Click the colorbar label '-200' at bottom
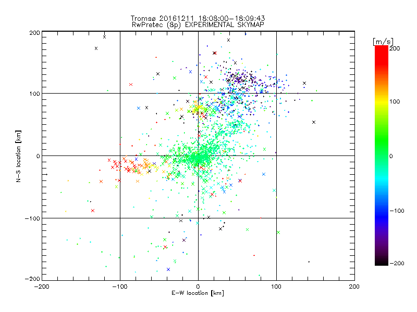417x312 pixels. [x=397, y=263]
